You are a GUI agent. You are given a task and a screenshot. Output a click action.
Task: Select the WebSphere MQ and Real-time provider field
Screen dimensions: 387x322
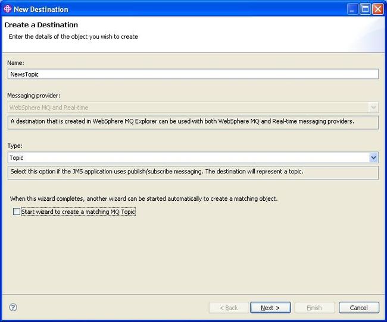click(x=193, y=108)
